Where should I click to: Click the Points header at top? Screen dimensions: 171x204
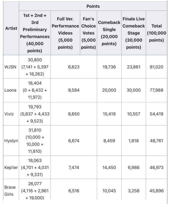pos(93,6)
